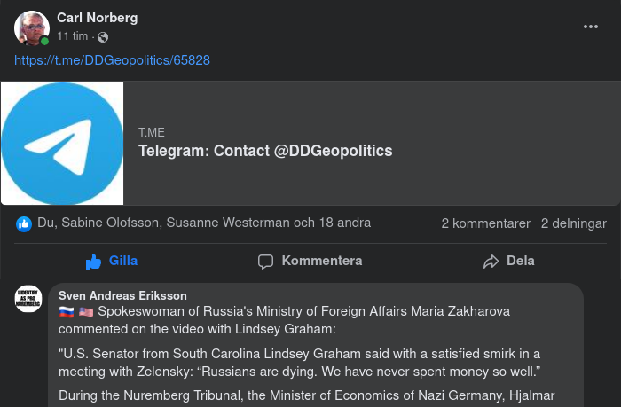Click the speech bubble comment icon
Screen dimensions: 621x407
pyautogui.click(x=265, y=262)
